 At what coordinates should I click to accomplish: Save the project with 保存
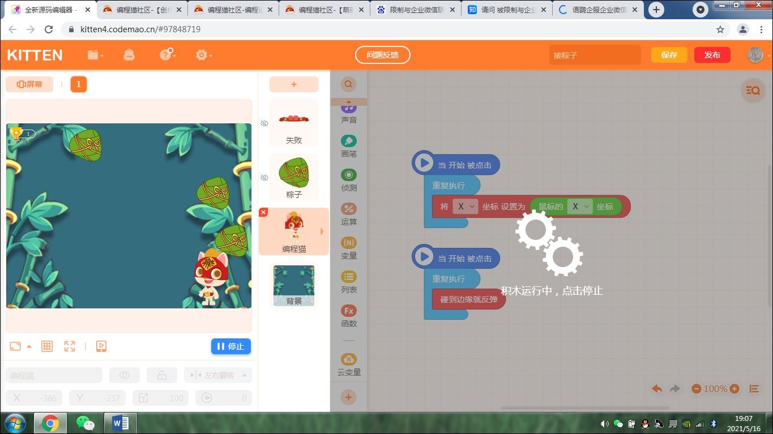click(669, 55)
